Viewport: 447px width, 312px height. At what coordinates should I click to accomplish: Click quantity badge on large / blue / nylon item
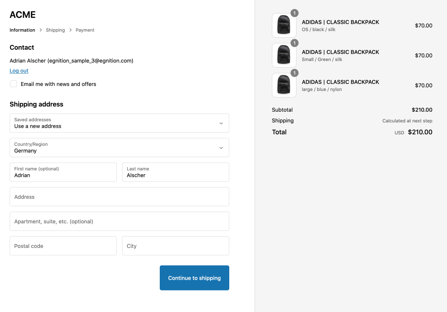click(295, 73)
